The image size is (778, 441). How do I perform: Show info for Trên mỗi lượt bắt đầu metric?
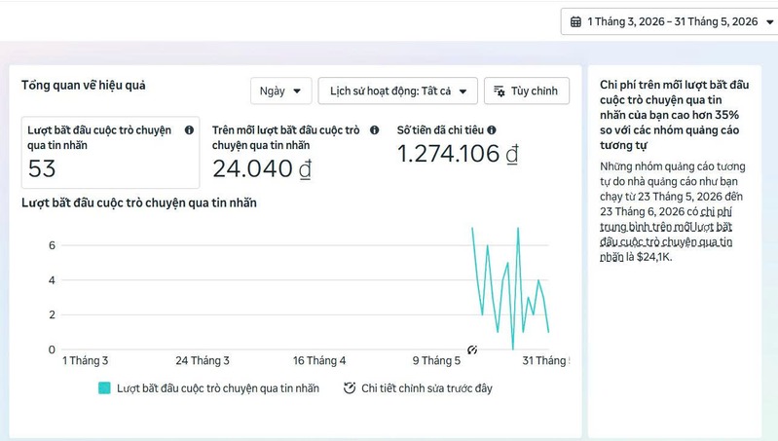coord(374,130)
